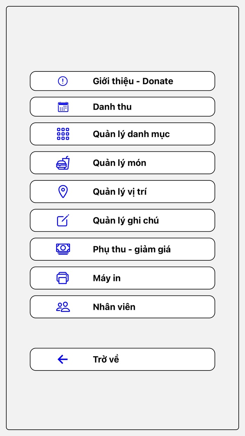Click the people icon for Nhân viên
245x436 pixels.
[63, 306]
